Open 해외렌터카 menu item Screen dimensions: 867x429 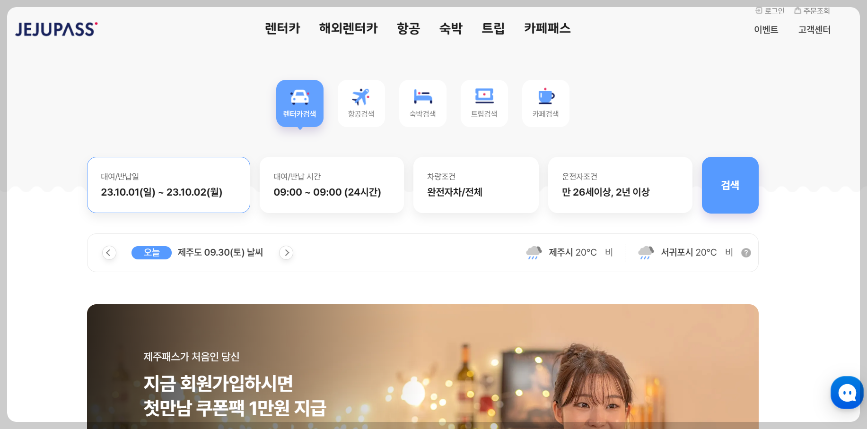pyautogui.click(x=349, y=28)
